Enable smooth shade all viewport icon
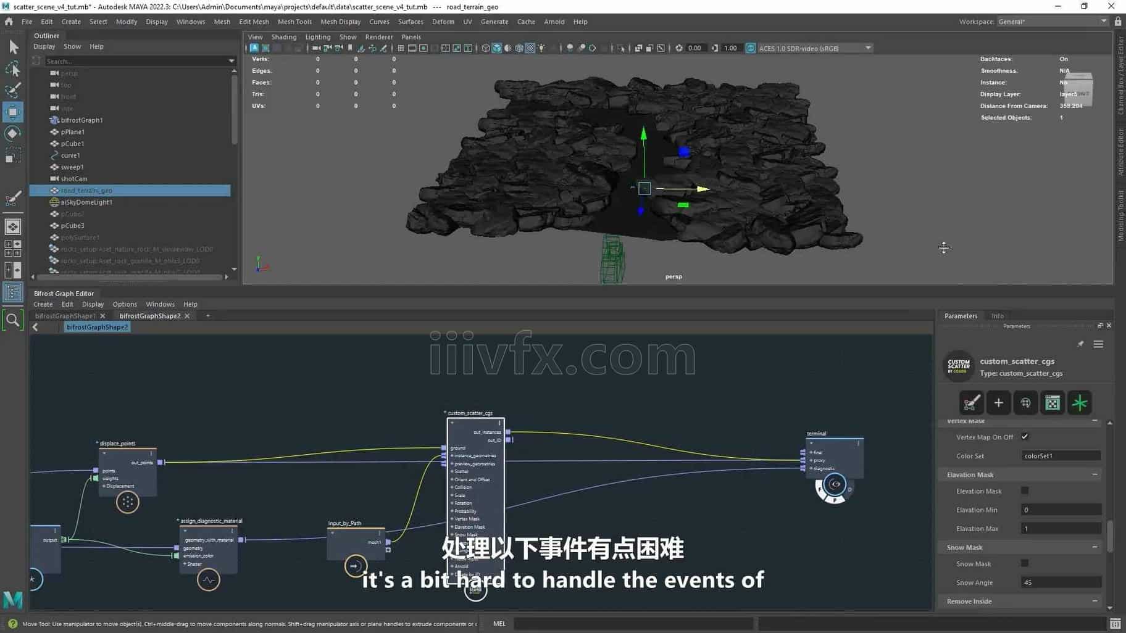 tap(496, 48)
